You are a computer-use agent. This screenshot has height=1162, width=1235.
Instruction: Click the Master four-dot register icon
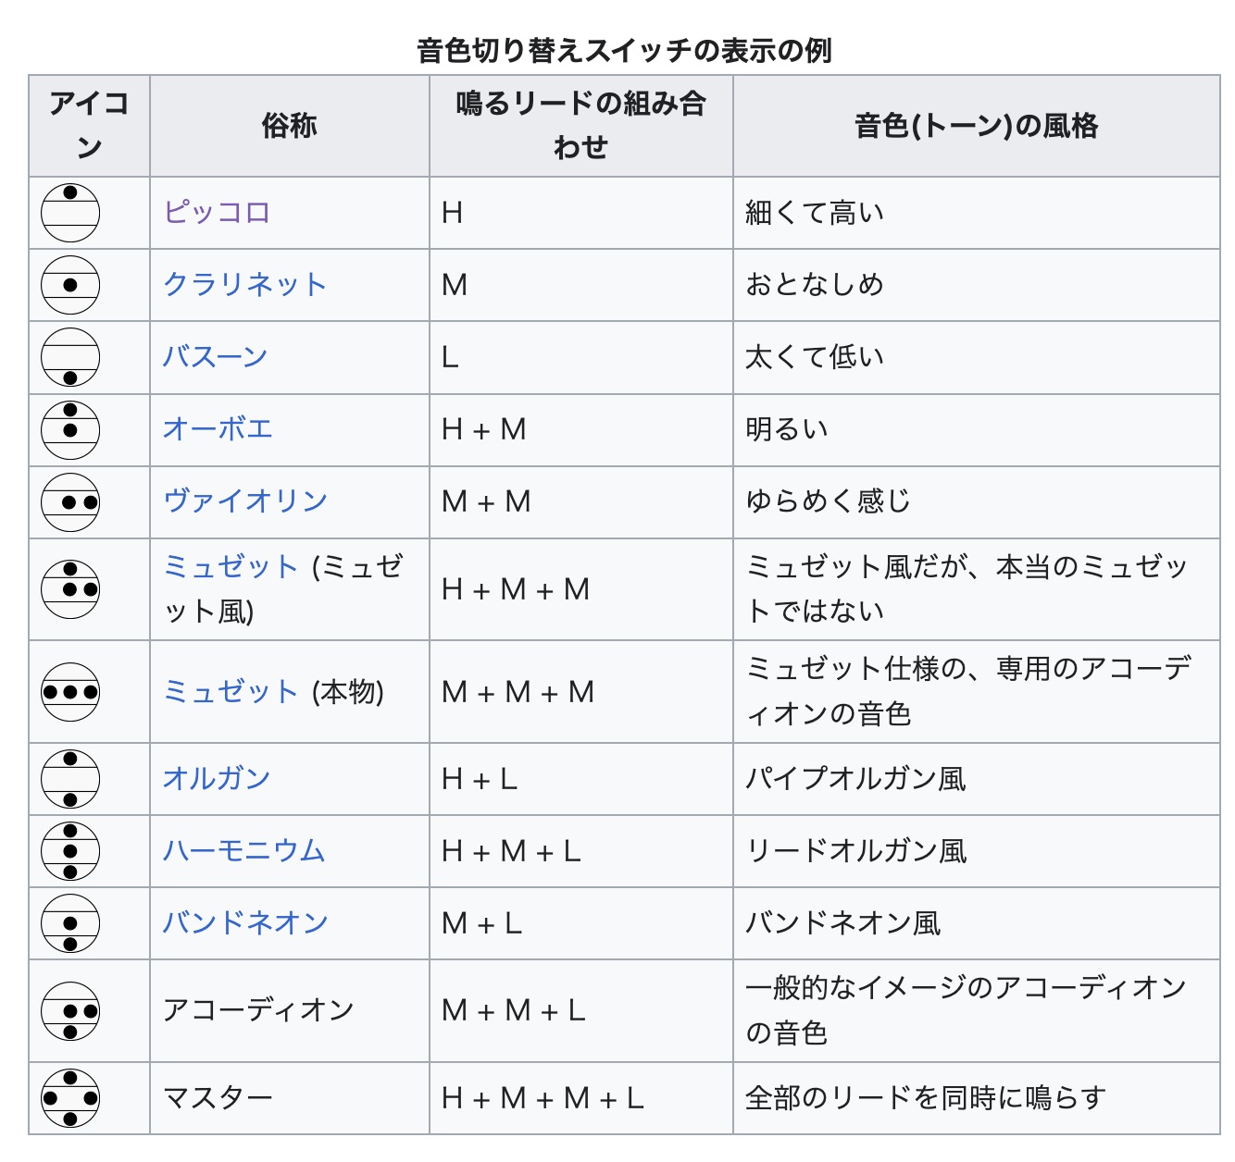click(70, 1098)
